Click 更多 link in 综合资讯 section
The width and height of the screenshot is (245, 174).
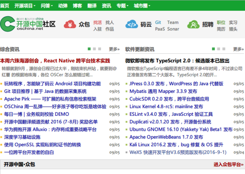(x=114, y=49)
